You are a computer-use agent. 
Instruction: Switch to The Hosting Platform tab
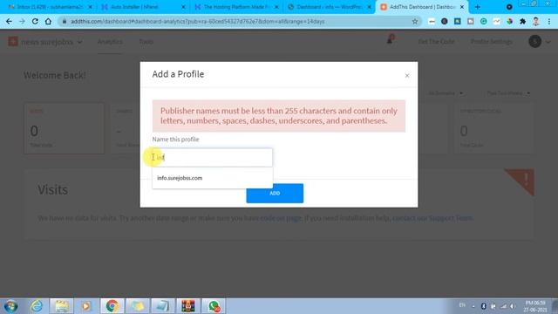pyautogui.click(x=232, y=7)
